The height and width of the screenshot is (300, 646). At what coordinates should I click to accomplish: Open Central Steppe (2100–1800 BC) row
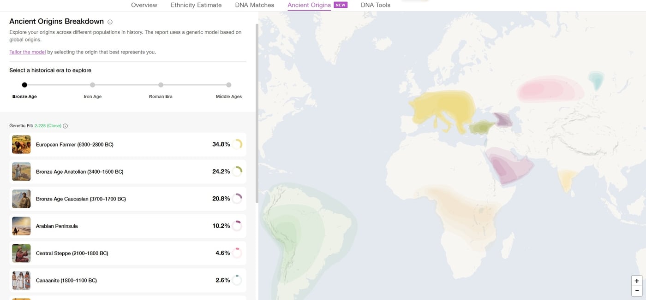tap(128, 253)
